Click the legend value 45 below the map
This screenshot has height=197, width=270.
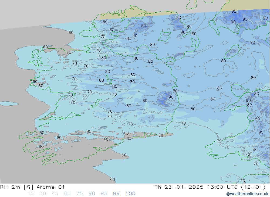(x=55, y=194)
